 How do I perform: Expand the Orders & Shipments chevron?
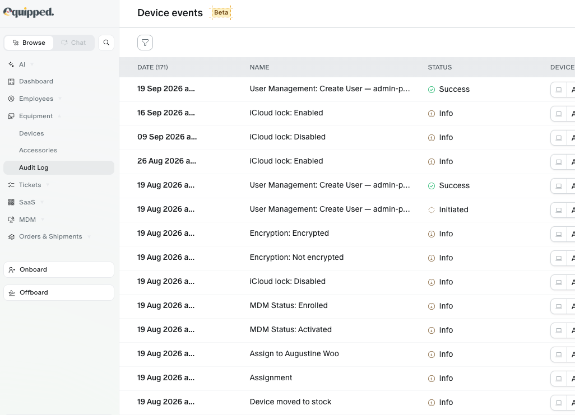[x=89, y=237]
